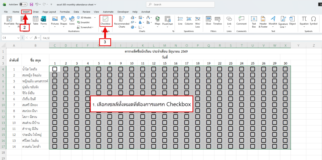Open the Forms button
The height and width of the screenshot is (160, 322).
(43, 22)
